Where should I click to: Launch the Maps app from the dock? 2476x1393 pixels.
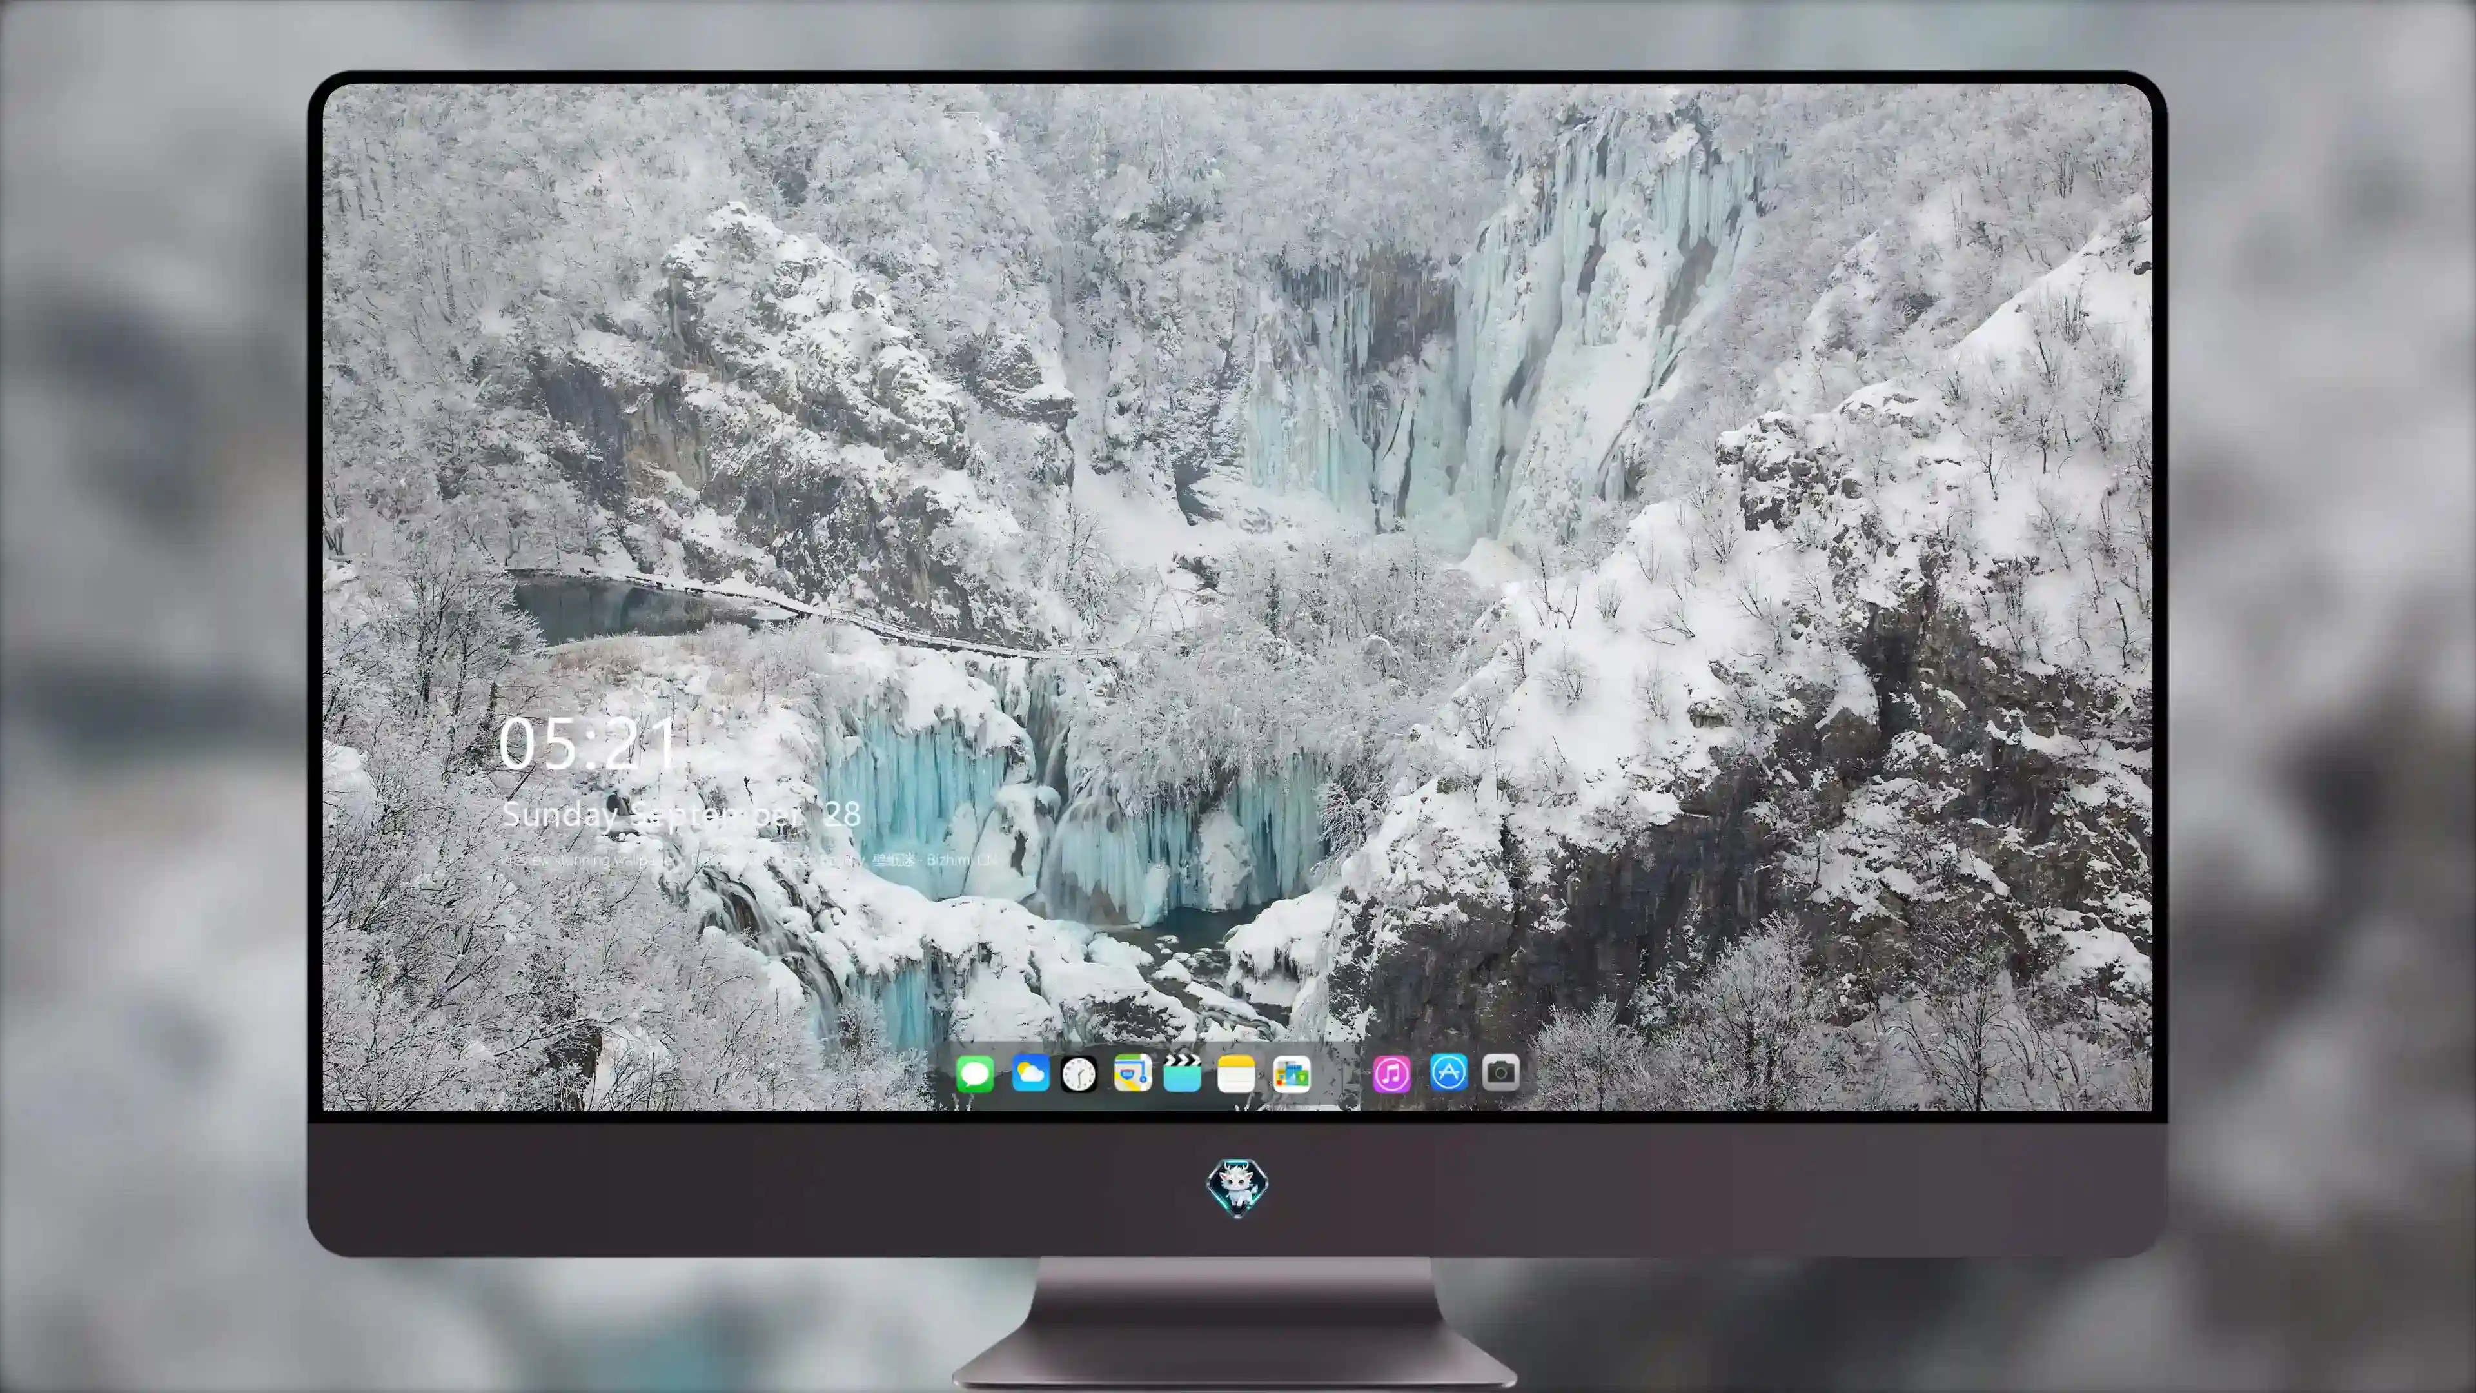(1132, 1073)
